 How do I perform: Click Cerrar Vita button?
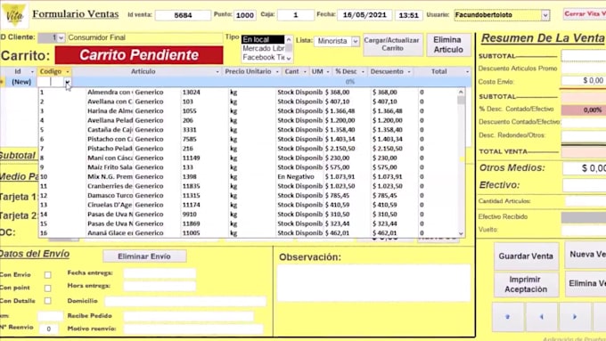pos(585,14)
